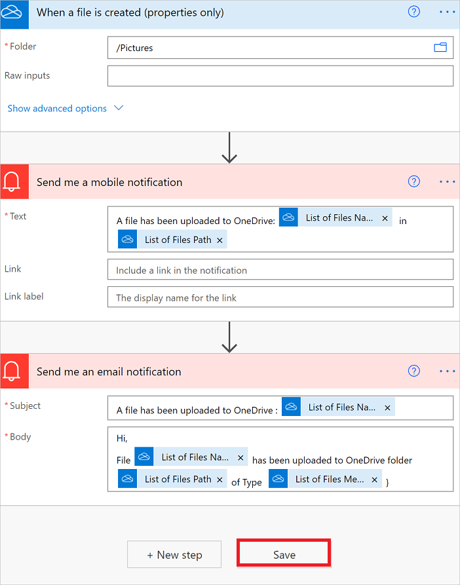This screenshot has width=460, height=585.
Task: Click the OneDrive icon on List of Files Path token
Action: 128,239
